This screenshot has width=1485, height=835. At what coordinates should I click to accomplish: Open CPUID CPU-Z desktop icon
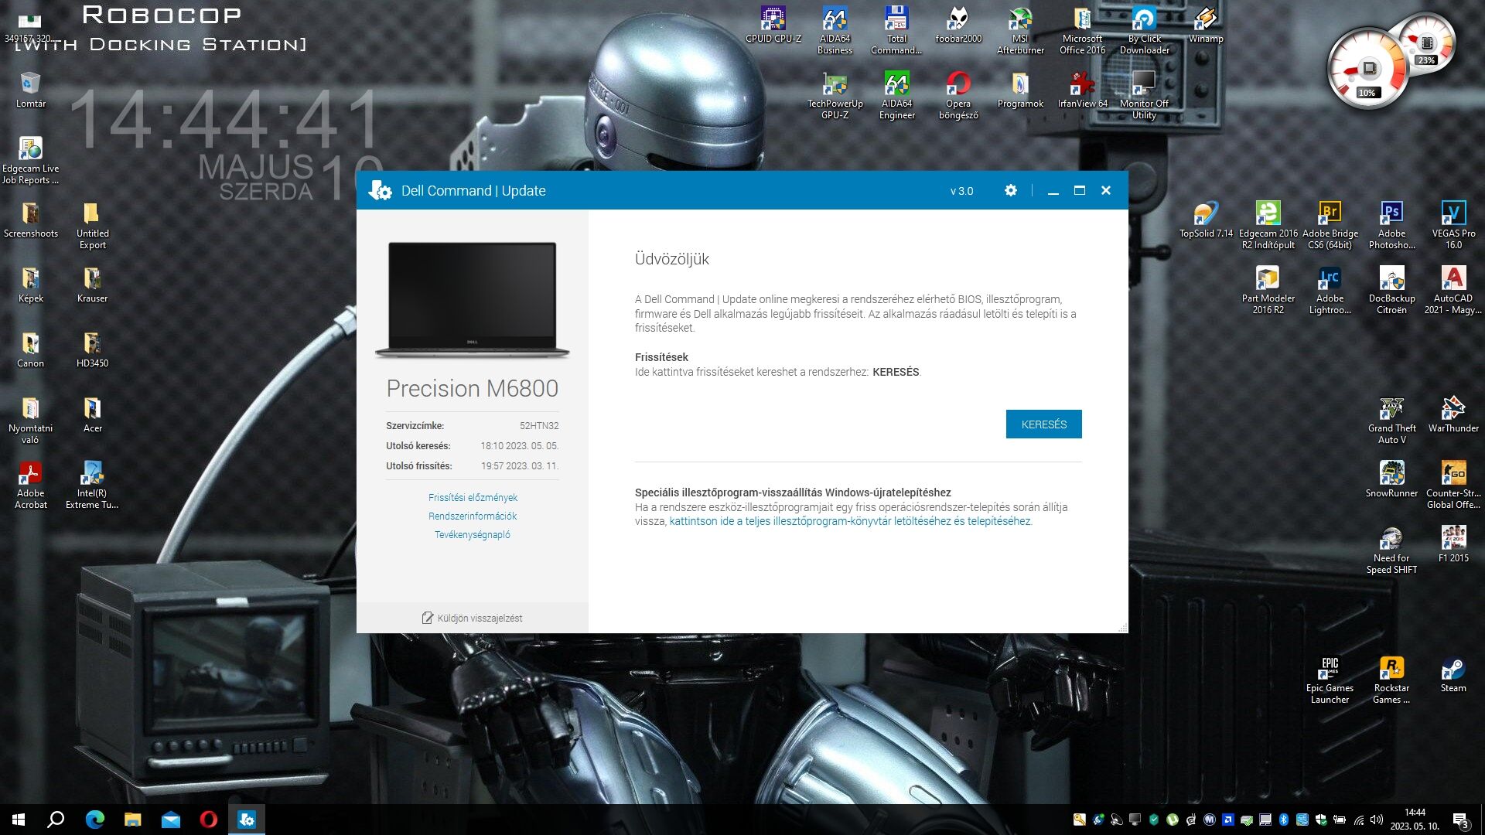(773, 25)
